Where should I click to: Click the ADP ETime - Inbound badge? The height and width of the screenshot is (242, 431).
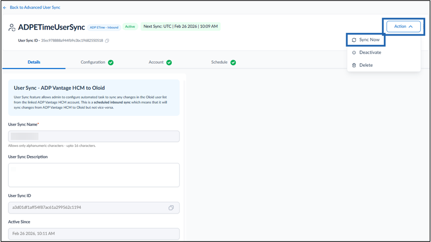(104, 28)
